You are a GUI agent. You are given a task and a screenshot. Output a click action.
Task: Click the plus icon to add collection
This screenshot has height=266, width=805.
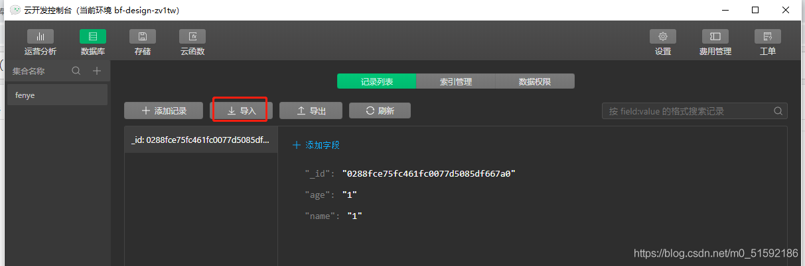coord(97,71)
